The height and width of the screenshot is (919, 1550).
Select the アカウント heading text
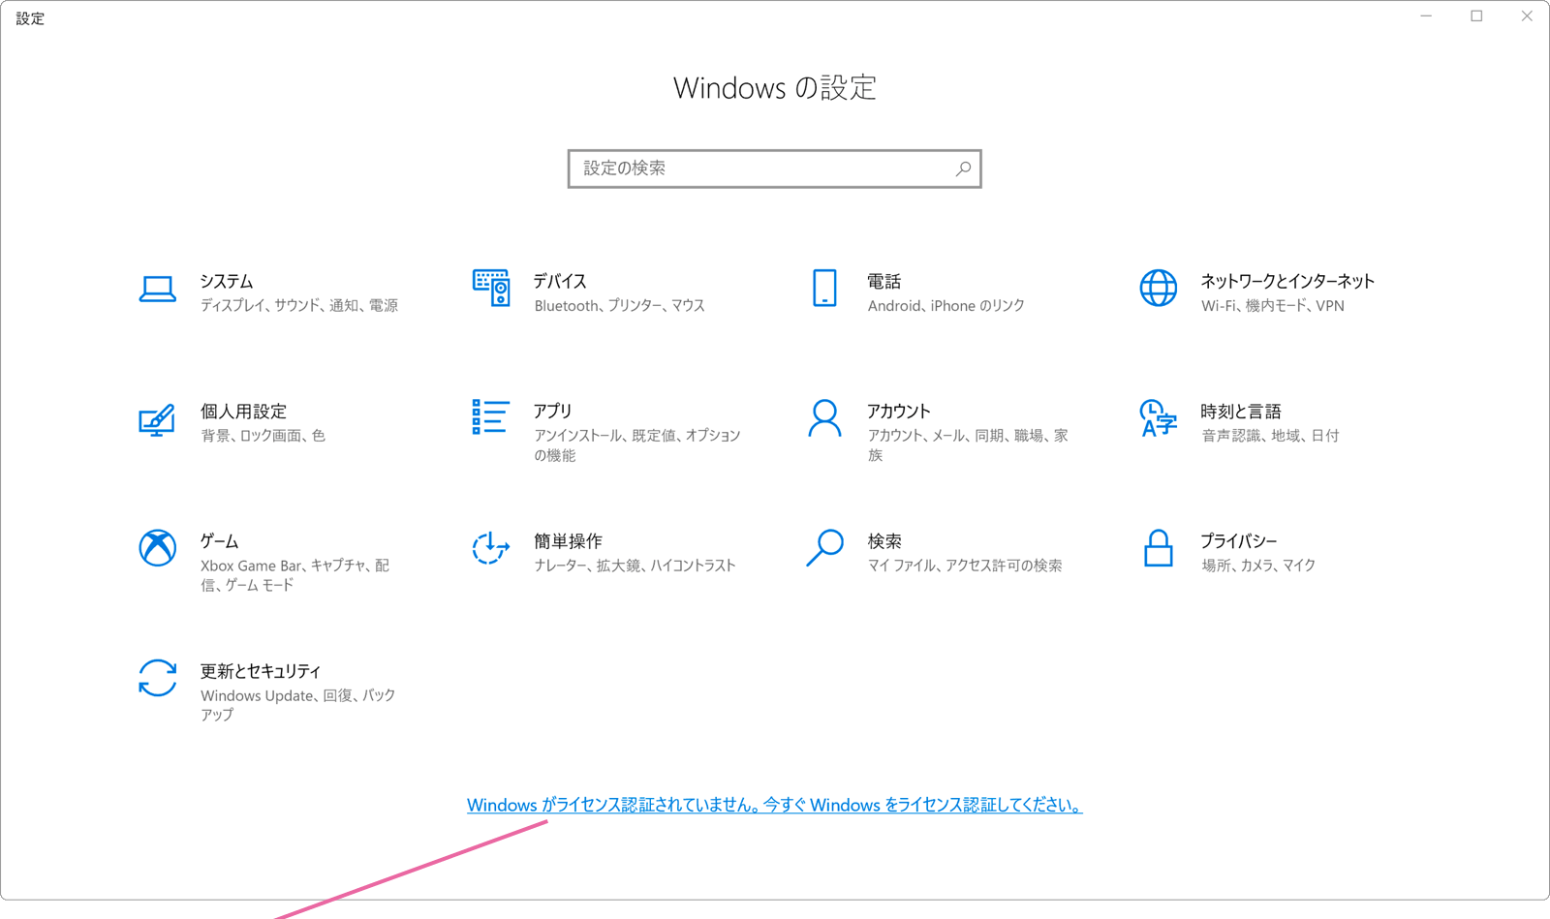tap(899, 412)
